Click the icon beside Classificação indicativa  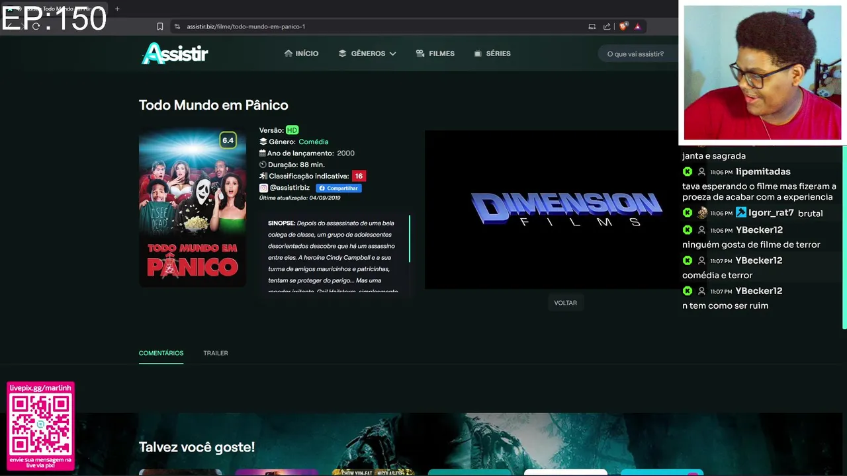[263, 176]
